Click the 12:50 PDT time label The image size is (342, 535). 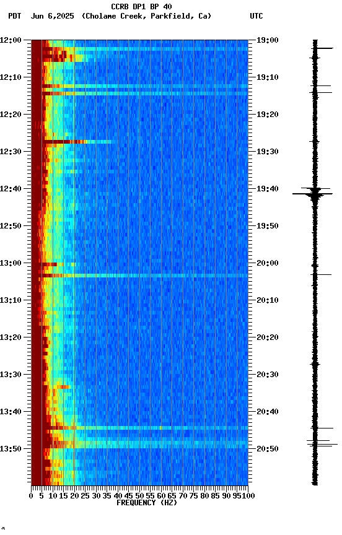11,226
